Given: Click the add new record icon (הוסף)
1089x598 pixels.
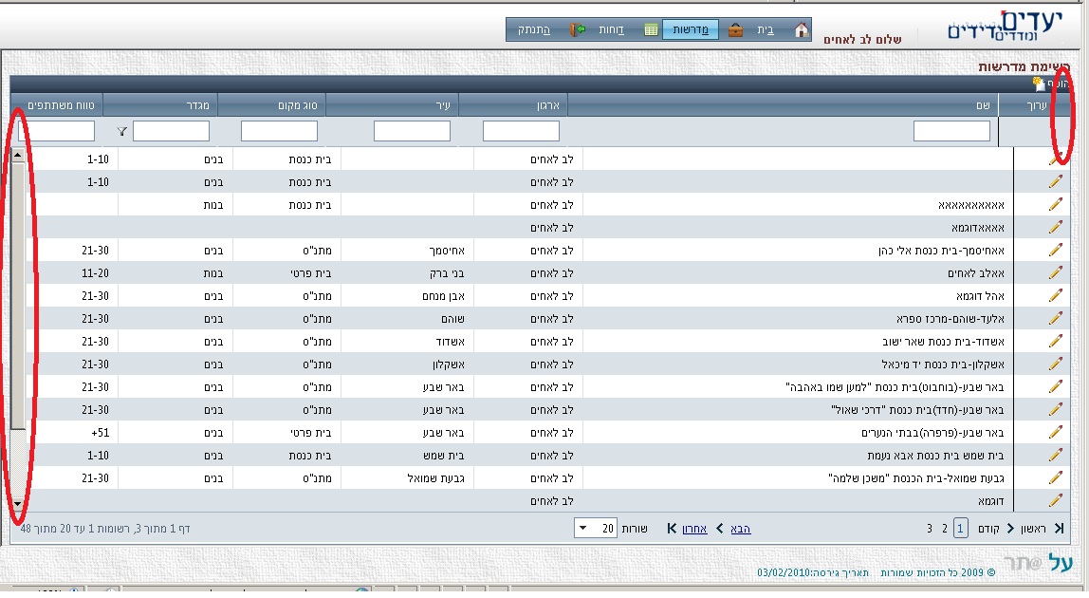Looking at the screenshot, I should [1040, 84].
